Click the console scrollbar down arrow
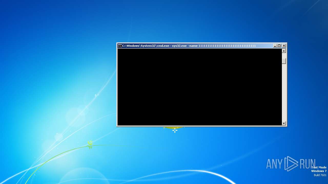 coord(284,123)
